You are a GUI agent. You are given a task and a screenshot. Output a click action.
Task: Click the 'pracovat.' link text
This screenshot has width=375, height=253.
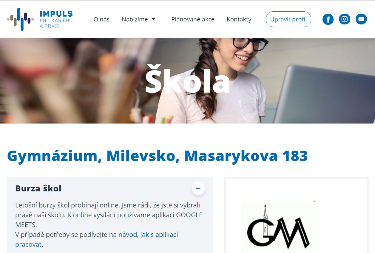click(x=29, y=245)
